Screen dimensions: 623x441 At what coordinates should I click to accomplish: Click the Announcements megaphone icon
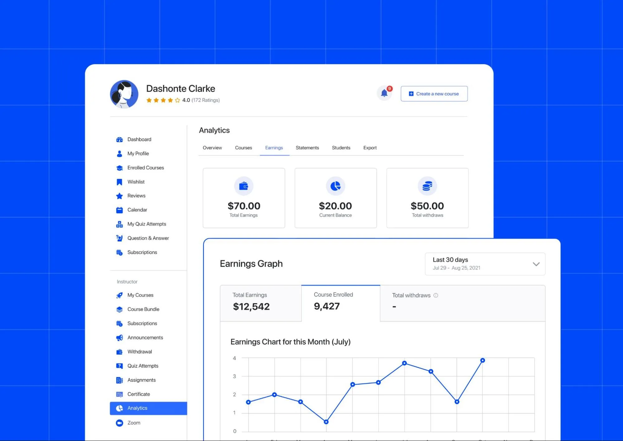tap(118, 337)
